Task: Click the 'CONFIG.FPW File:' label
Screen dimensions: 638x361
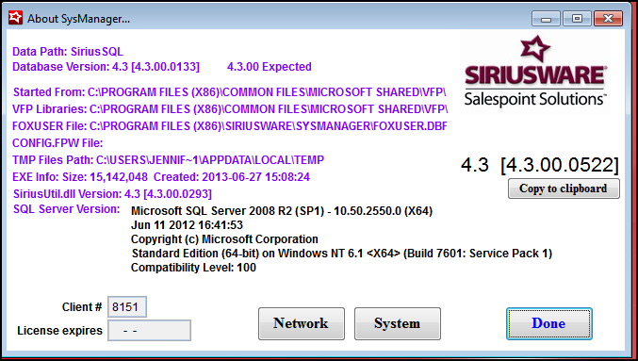Action: (x=57, y=143)
